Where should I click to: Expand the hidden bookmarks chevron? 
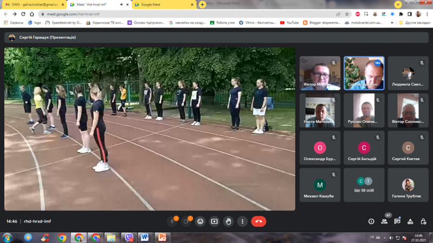click(x=392, y=23)
